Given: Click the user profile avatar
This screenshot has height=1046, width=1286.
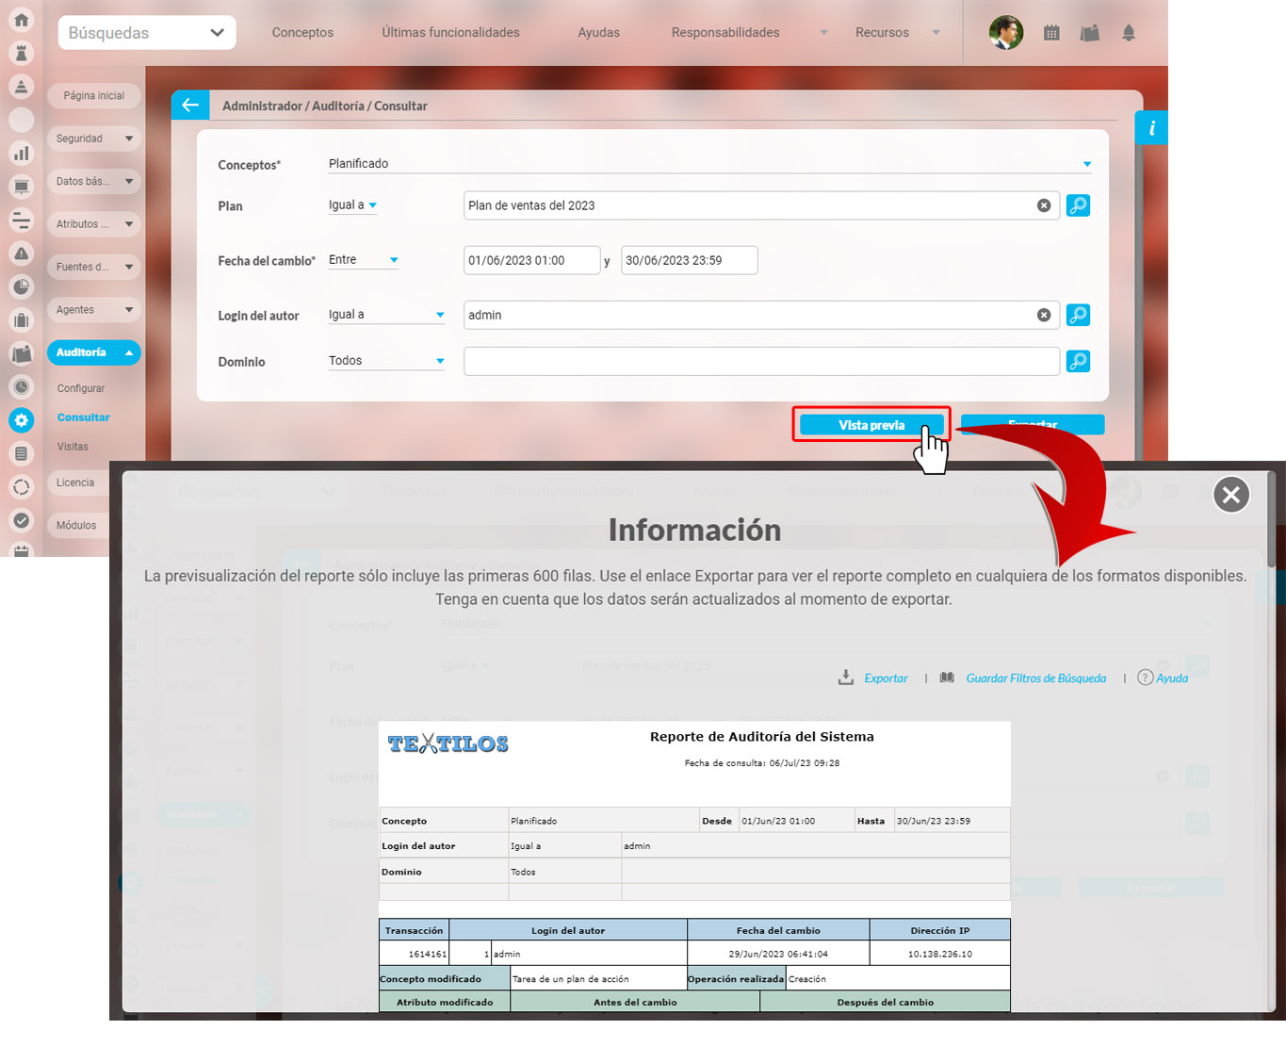Looking at the screenshot, I should click(x=1005, y=33).
